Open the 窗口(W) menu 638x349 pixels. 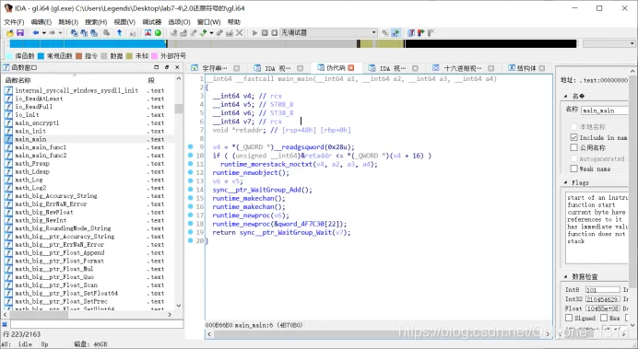(x=208, y=22)
